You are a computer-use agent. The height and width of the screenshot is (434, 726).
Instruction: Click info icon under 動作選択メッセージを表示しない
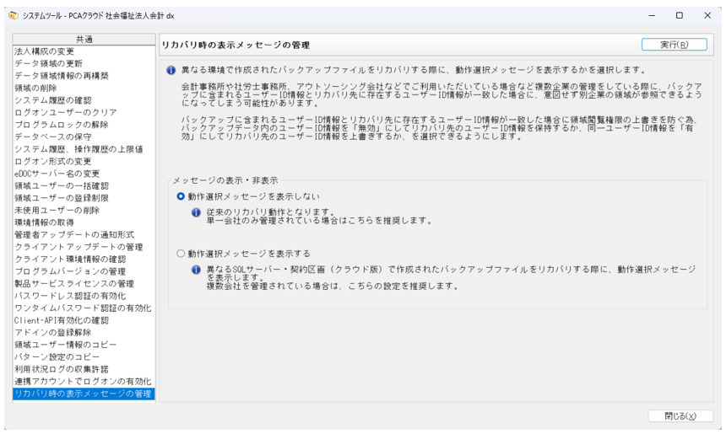tap(196, 212)
